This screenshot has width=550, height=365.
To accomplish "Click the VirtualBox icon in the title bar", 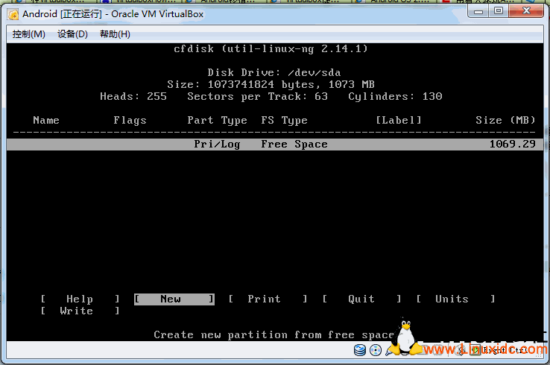I will [x=13, y=14].
